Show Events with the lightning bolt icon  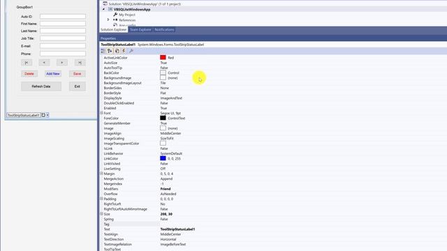(124, 51)
